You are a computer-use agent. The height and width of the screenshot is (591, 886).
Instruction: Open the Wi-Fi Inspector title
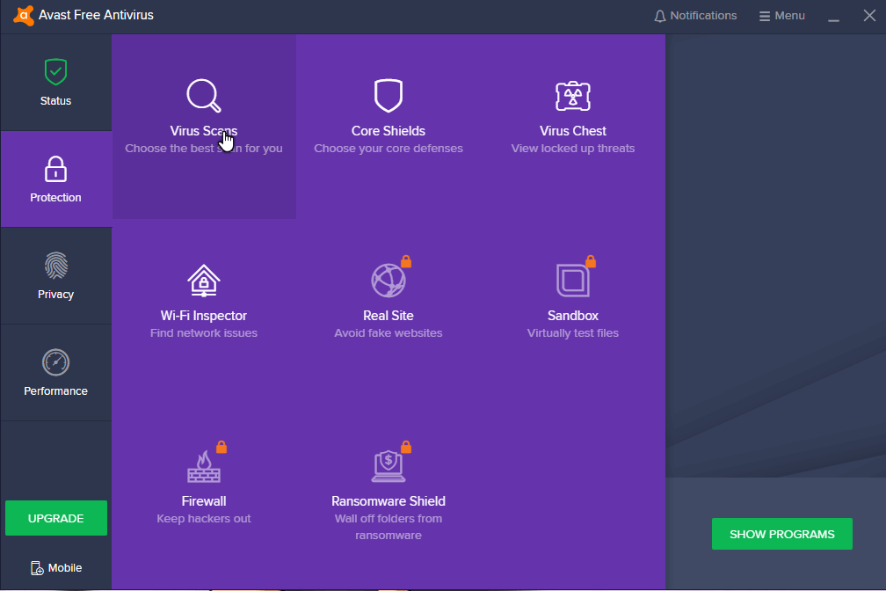coord(203,316)
